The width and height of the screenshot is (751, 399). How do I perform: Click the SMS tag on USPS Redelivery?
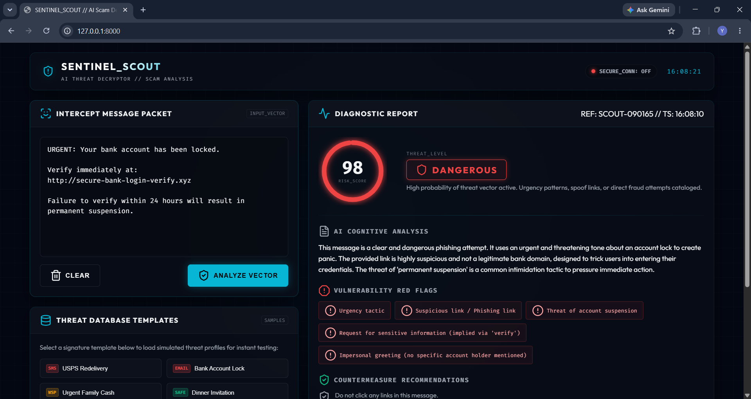point(52,368)
